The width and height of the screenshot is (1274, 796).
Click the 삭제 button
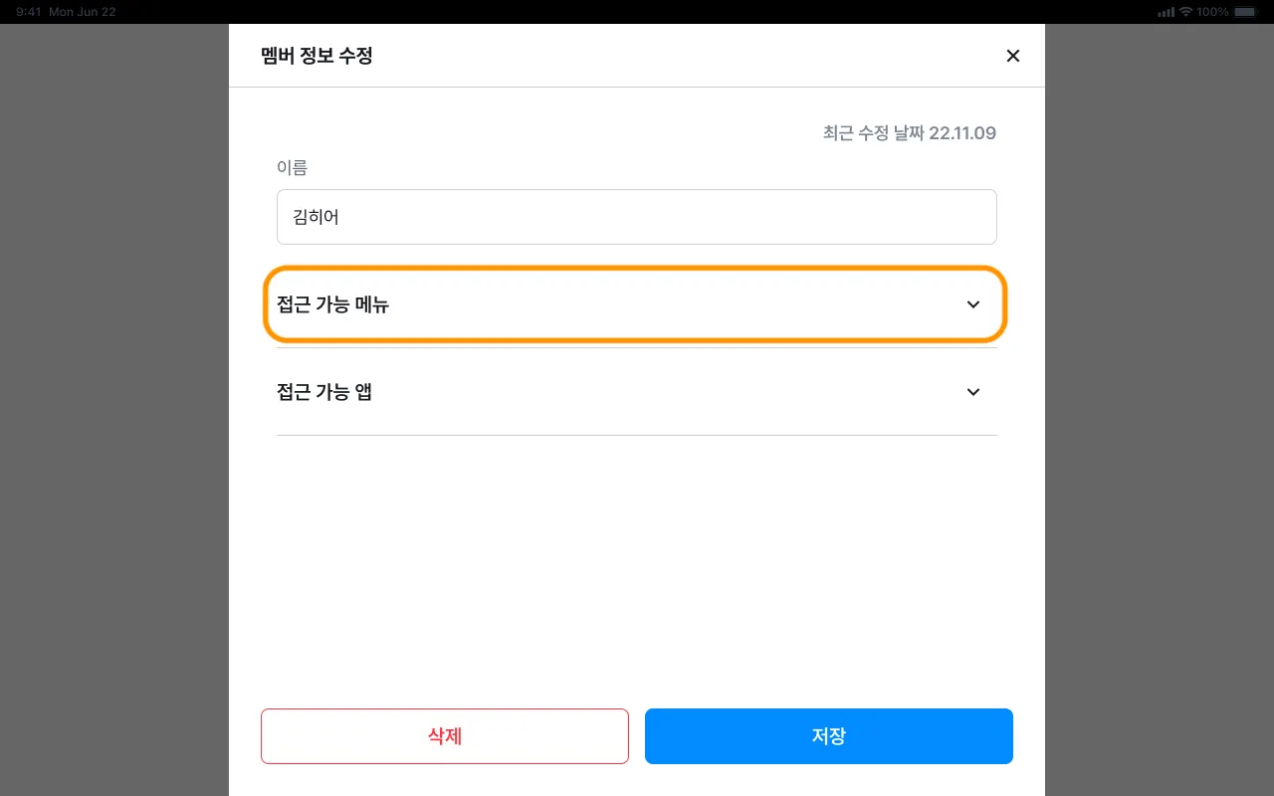445,736
